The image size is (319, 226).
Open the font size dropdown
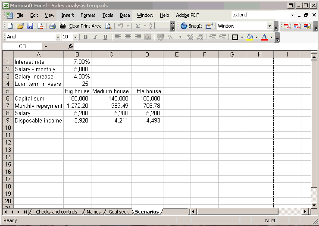pos(75,37)
